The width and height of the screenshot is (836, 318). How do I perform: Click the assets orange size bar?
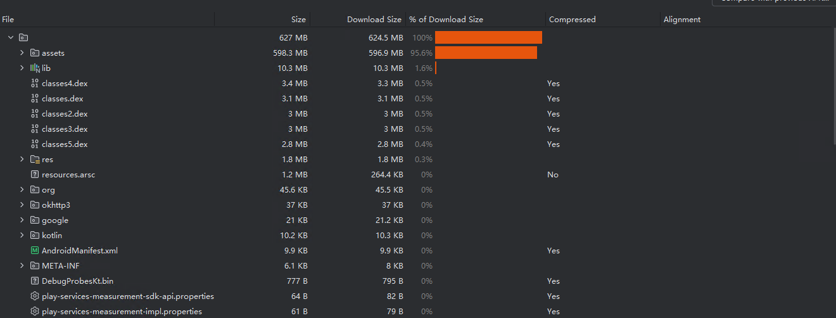tap(486, 53)
